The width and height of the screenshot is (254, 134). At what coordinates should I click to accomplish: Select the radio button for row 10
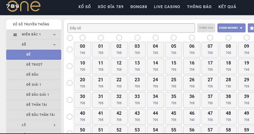click(x=70, y=66)
